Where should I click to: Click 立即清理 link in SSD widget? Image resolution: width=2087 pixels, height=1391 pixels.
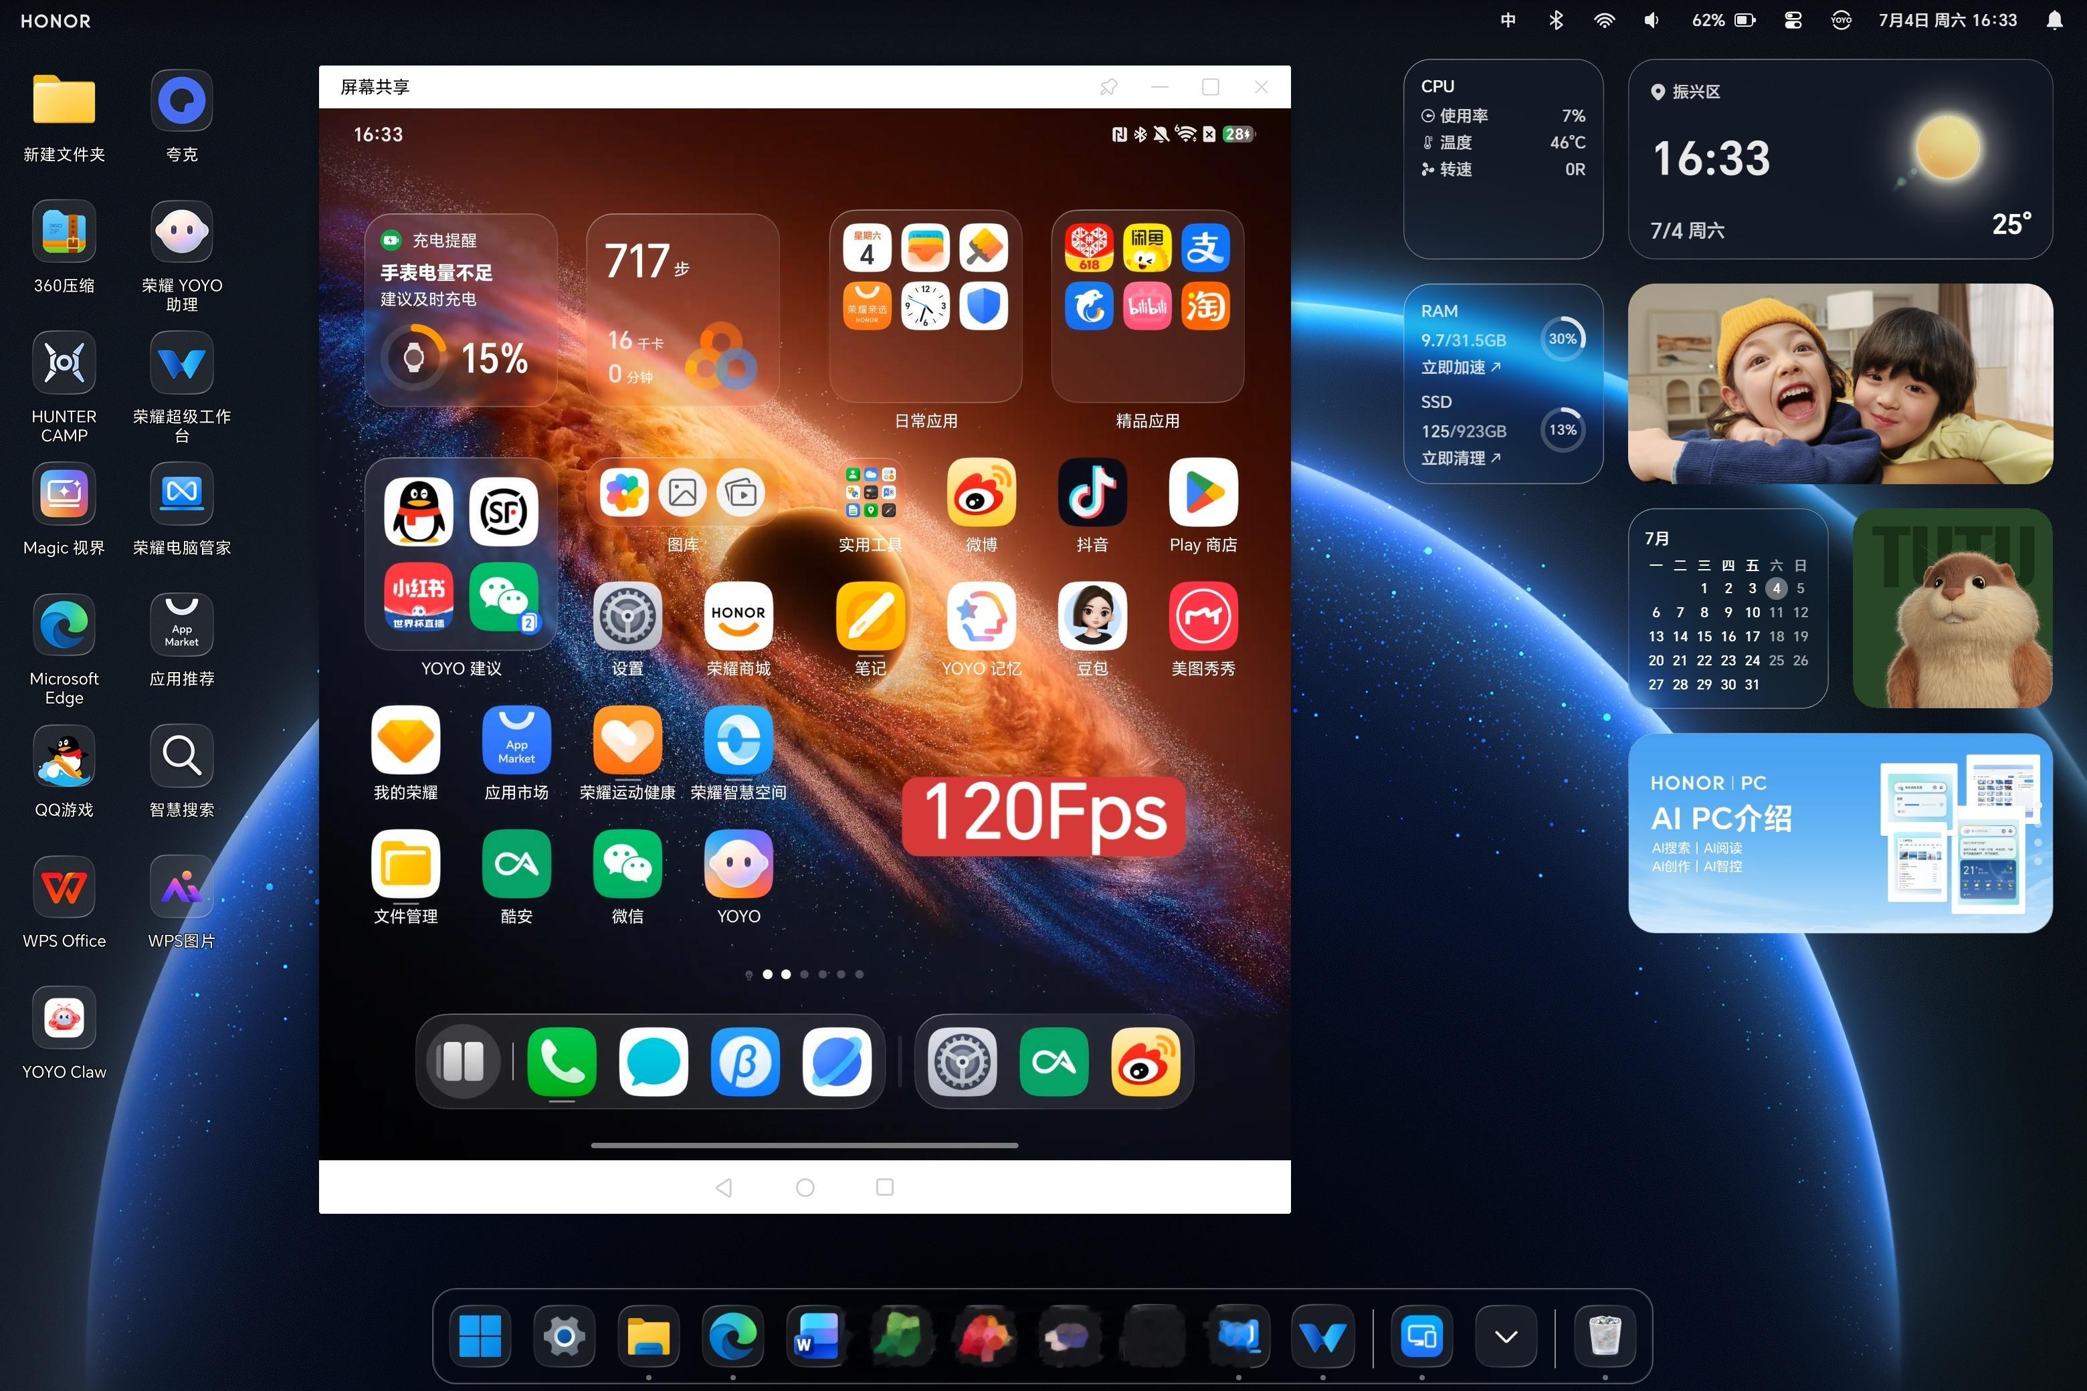(1460, 457)
